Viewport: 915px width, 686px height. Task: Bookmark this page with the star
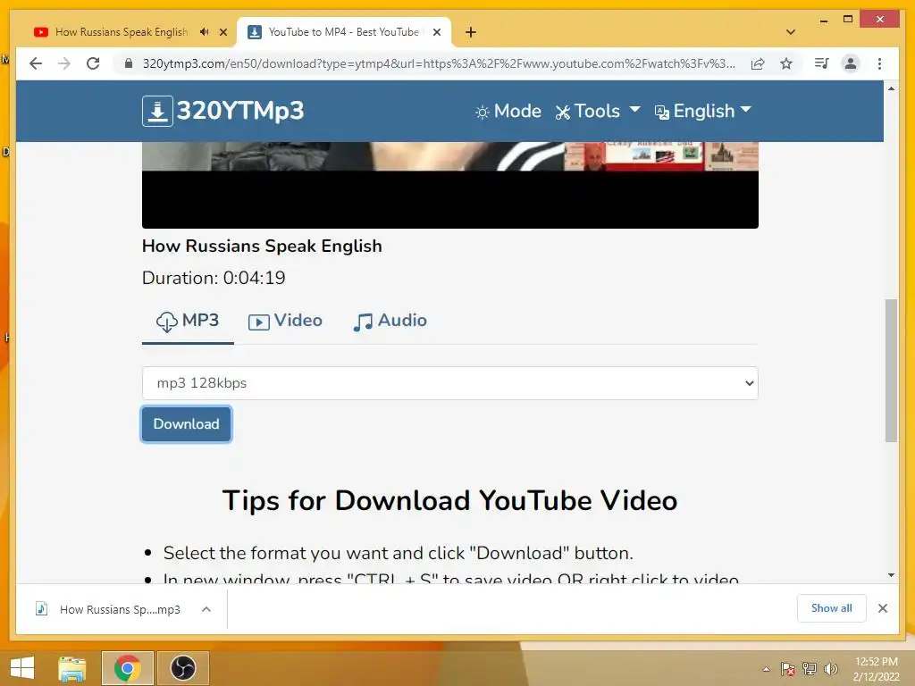(x=786, y=63)
